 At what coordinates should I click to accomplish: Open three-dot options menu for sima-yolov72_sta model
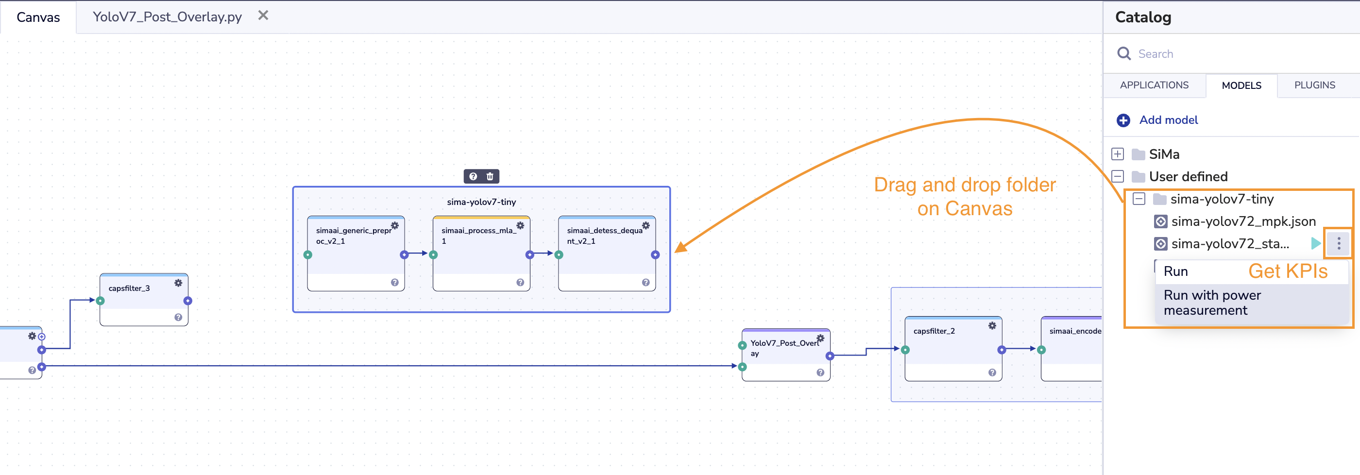1339,243
